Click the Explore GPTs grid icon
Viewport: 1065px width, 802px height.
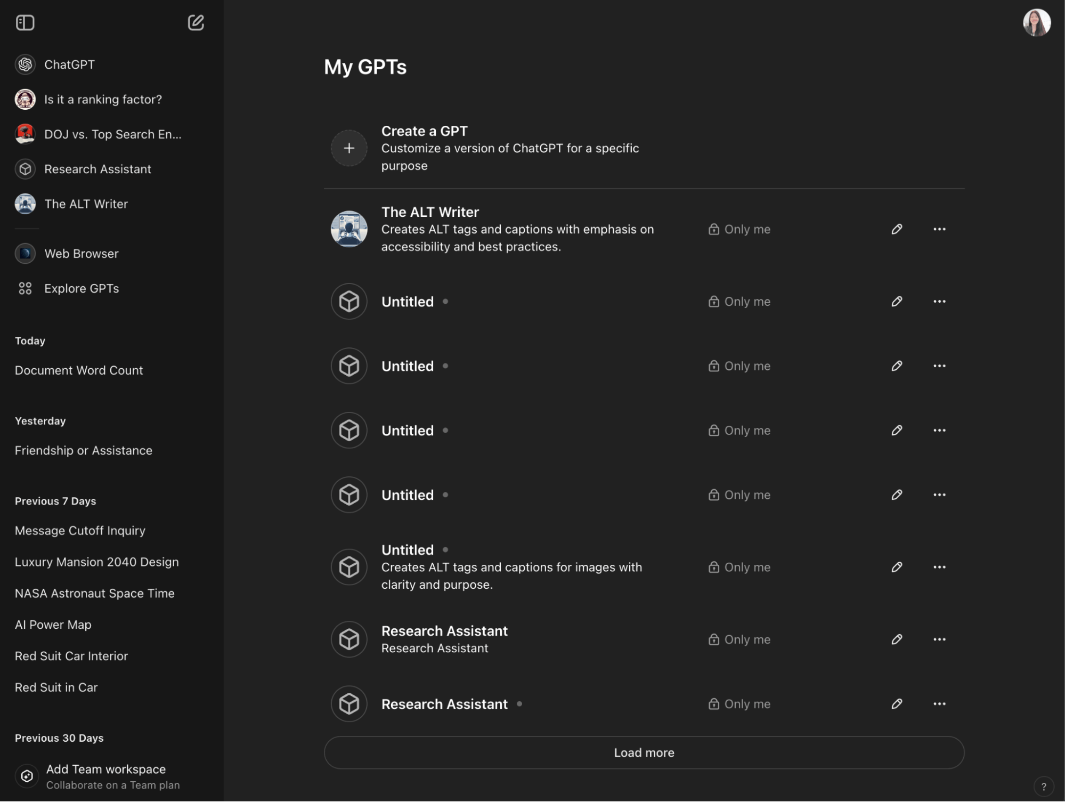click(x=25, y=289)
